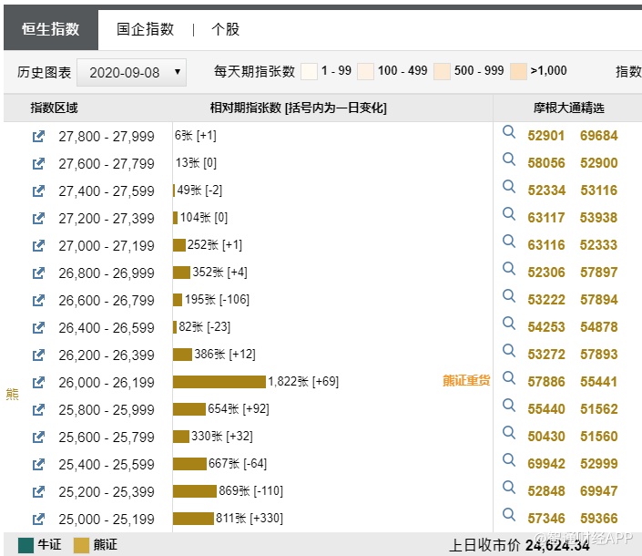Click the 熊证重货 label

466,381
